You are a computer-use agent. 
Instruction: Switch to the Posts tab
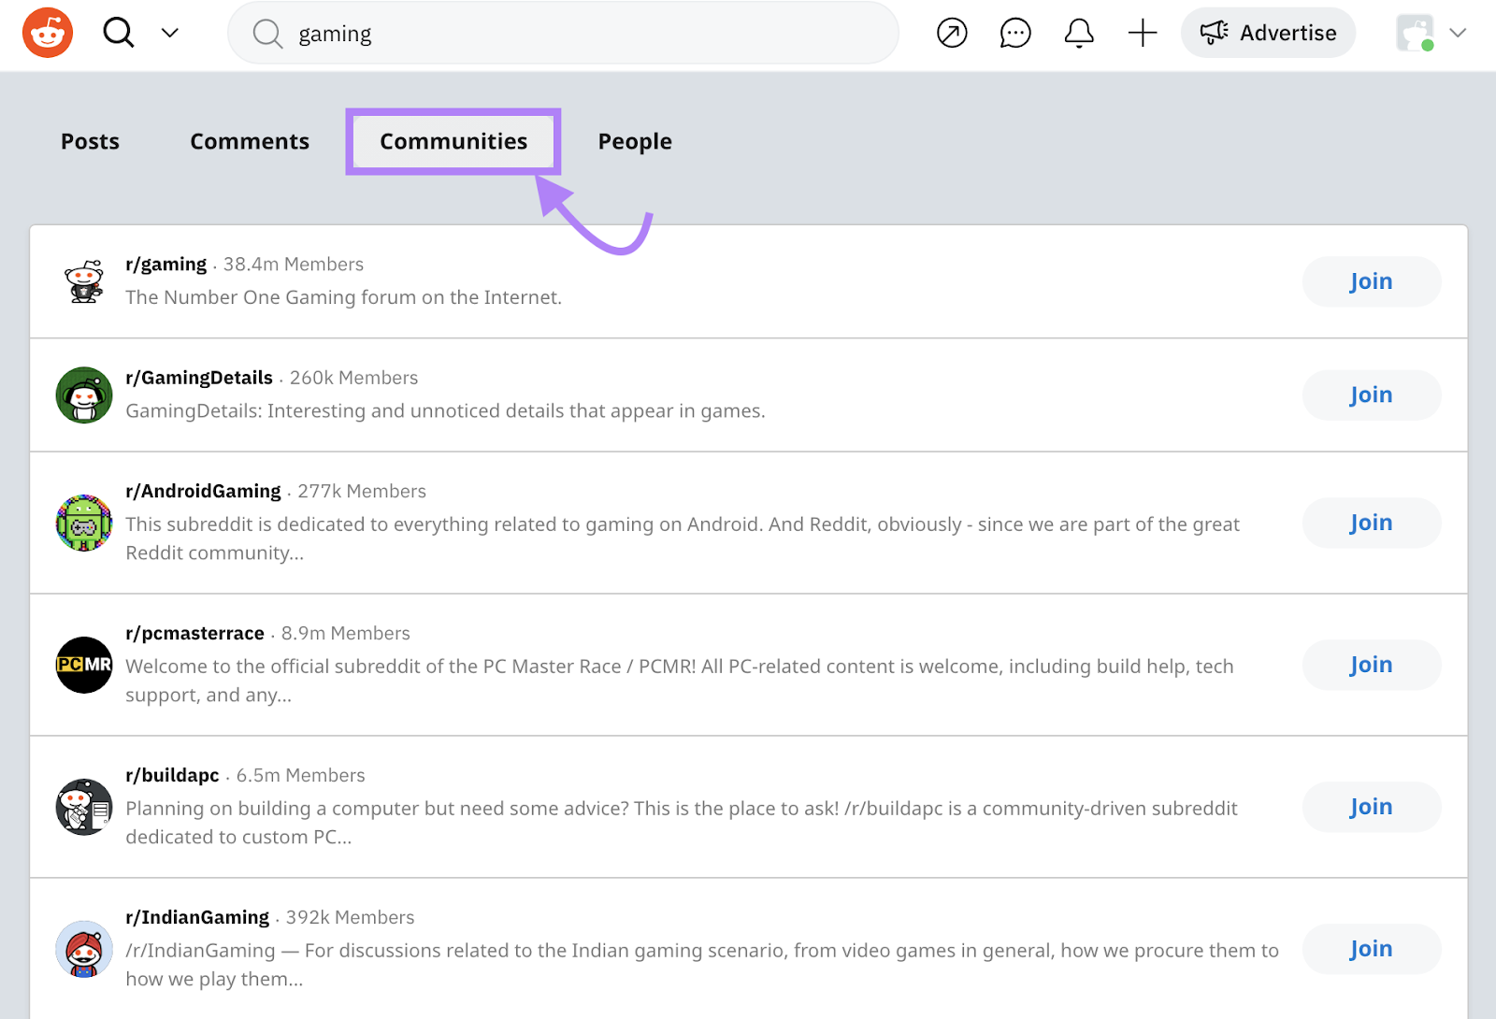coord(90,141)
